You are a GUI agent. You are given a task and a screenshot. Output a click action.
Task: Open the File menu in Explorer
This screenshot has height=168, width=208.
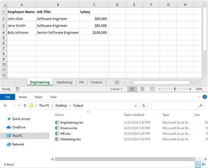tap(7, 97)
